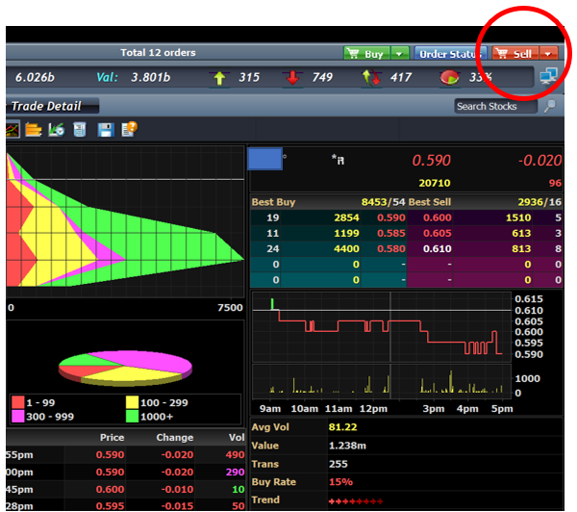Expand the Sell dropdown arrow
Viewport: 577px width, 512px height.
[x=549, y=54]
